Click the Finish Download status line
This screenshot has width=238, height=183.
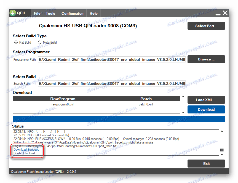pos(24,153)
